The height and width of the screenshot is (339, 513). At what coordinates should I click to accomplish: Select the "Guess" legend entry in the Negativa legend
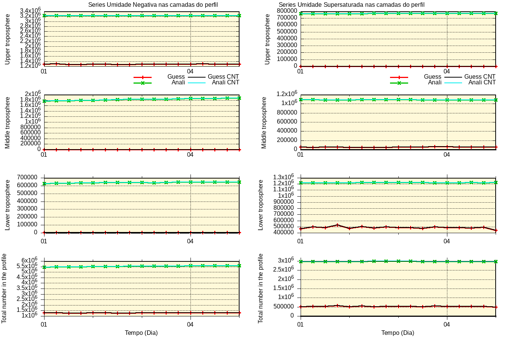176,77
